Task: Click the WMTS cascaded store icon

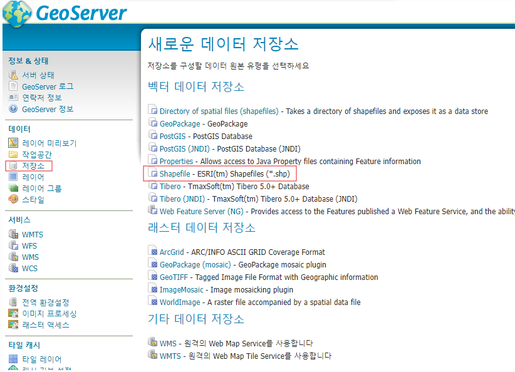Action: coord(152,354)
